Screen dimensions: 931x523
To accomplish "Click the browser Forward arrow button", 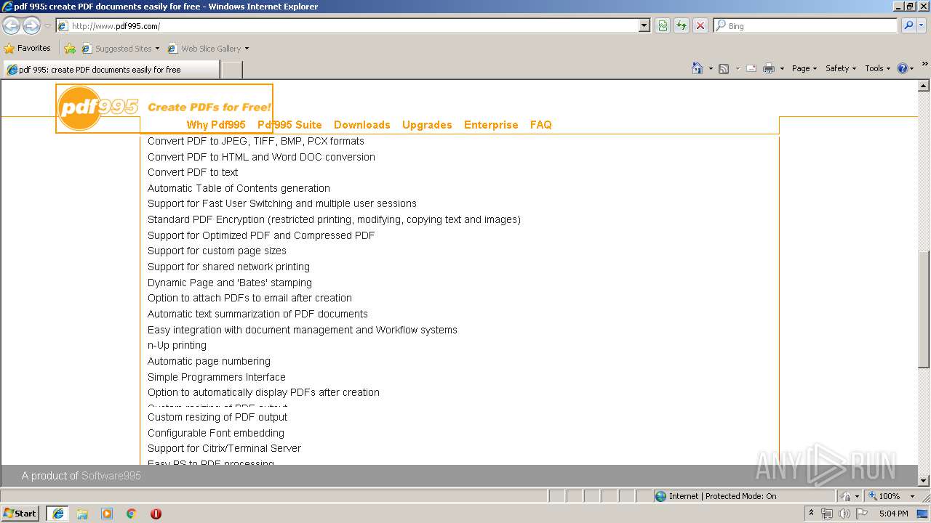I will [x=31, y=26].
